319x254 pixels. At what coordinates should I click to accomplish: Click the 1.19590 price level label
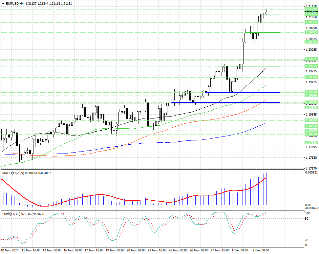(311, 77)
